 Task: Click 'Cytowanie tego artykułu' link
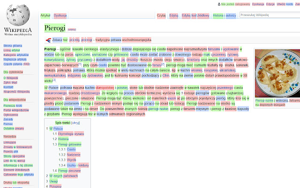[x=19, y=174]
